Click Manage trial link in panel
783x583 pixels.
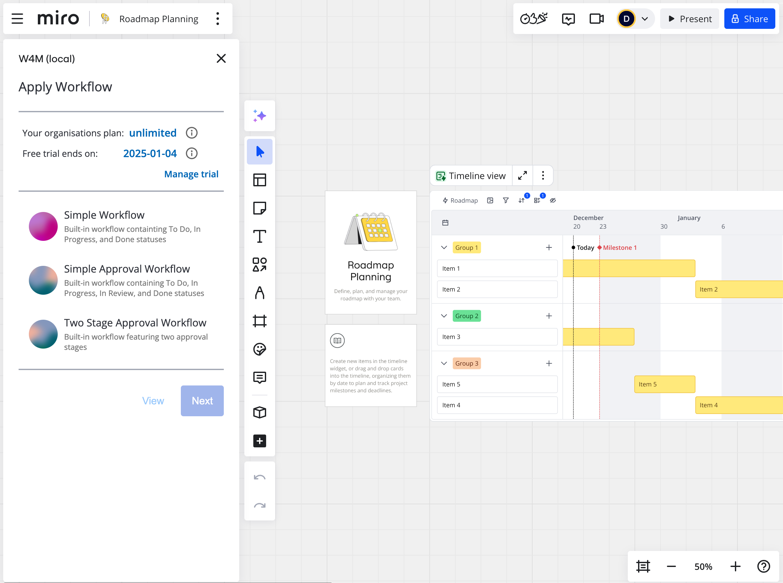coord(191,174)
